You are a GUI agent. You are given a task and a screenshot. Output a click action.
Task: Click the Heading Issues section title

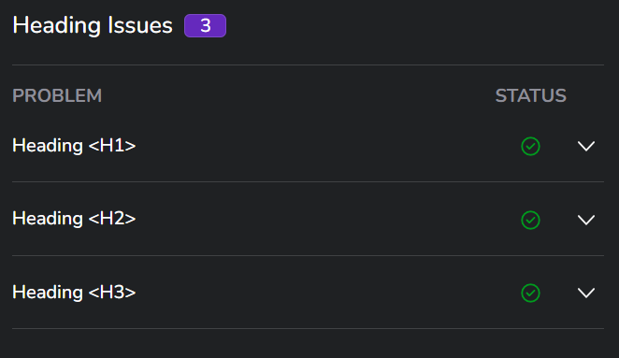[x=93, y=25]
